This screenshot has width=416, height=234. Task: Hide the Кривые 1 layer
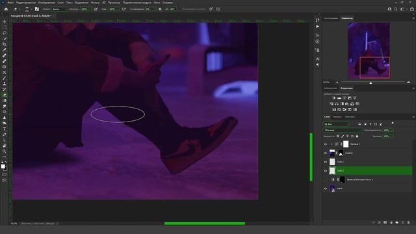point(326,144)
